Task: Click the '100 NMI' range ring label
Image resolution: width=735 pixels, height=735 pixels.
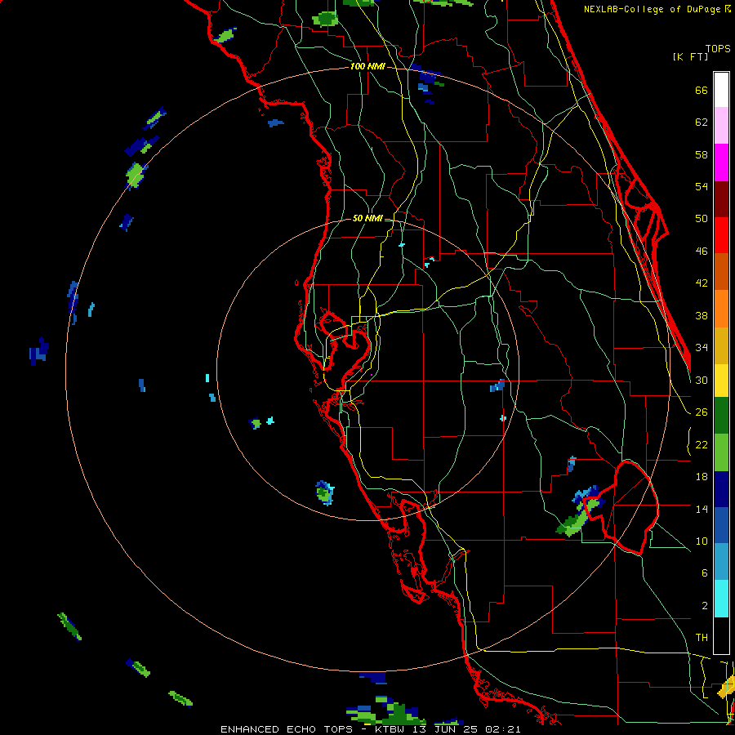Action: [x=367, y=67]
